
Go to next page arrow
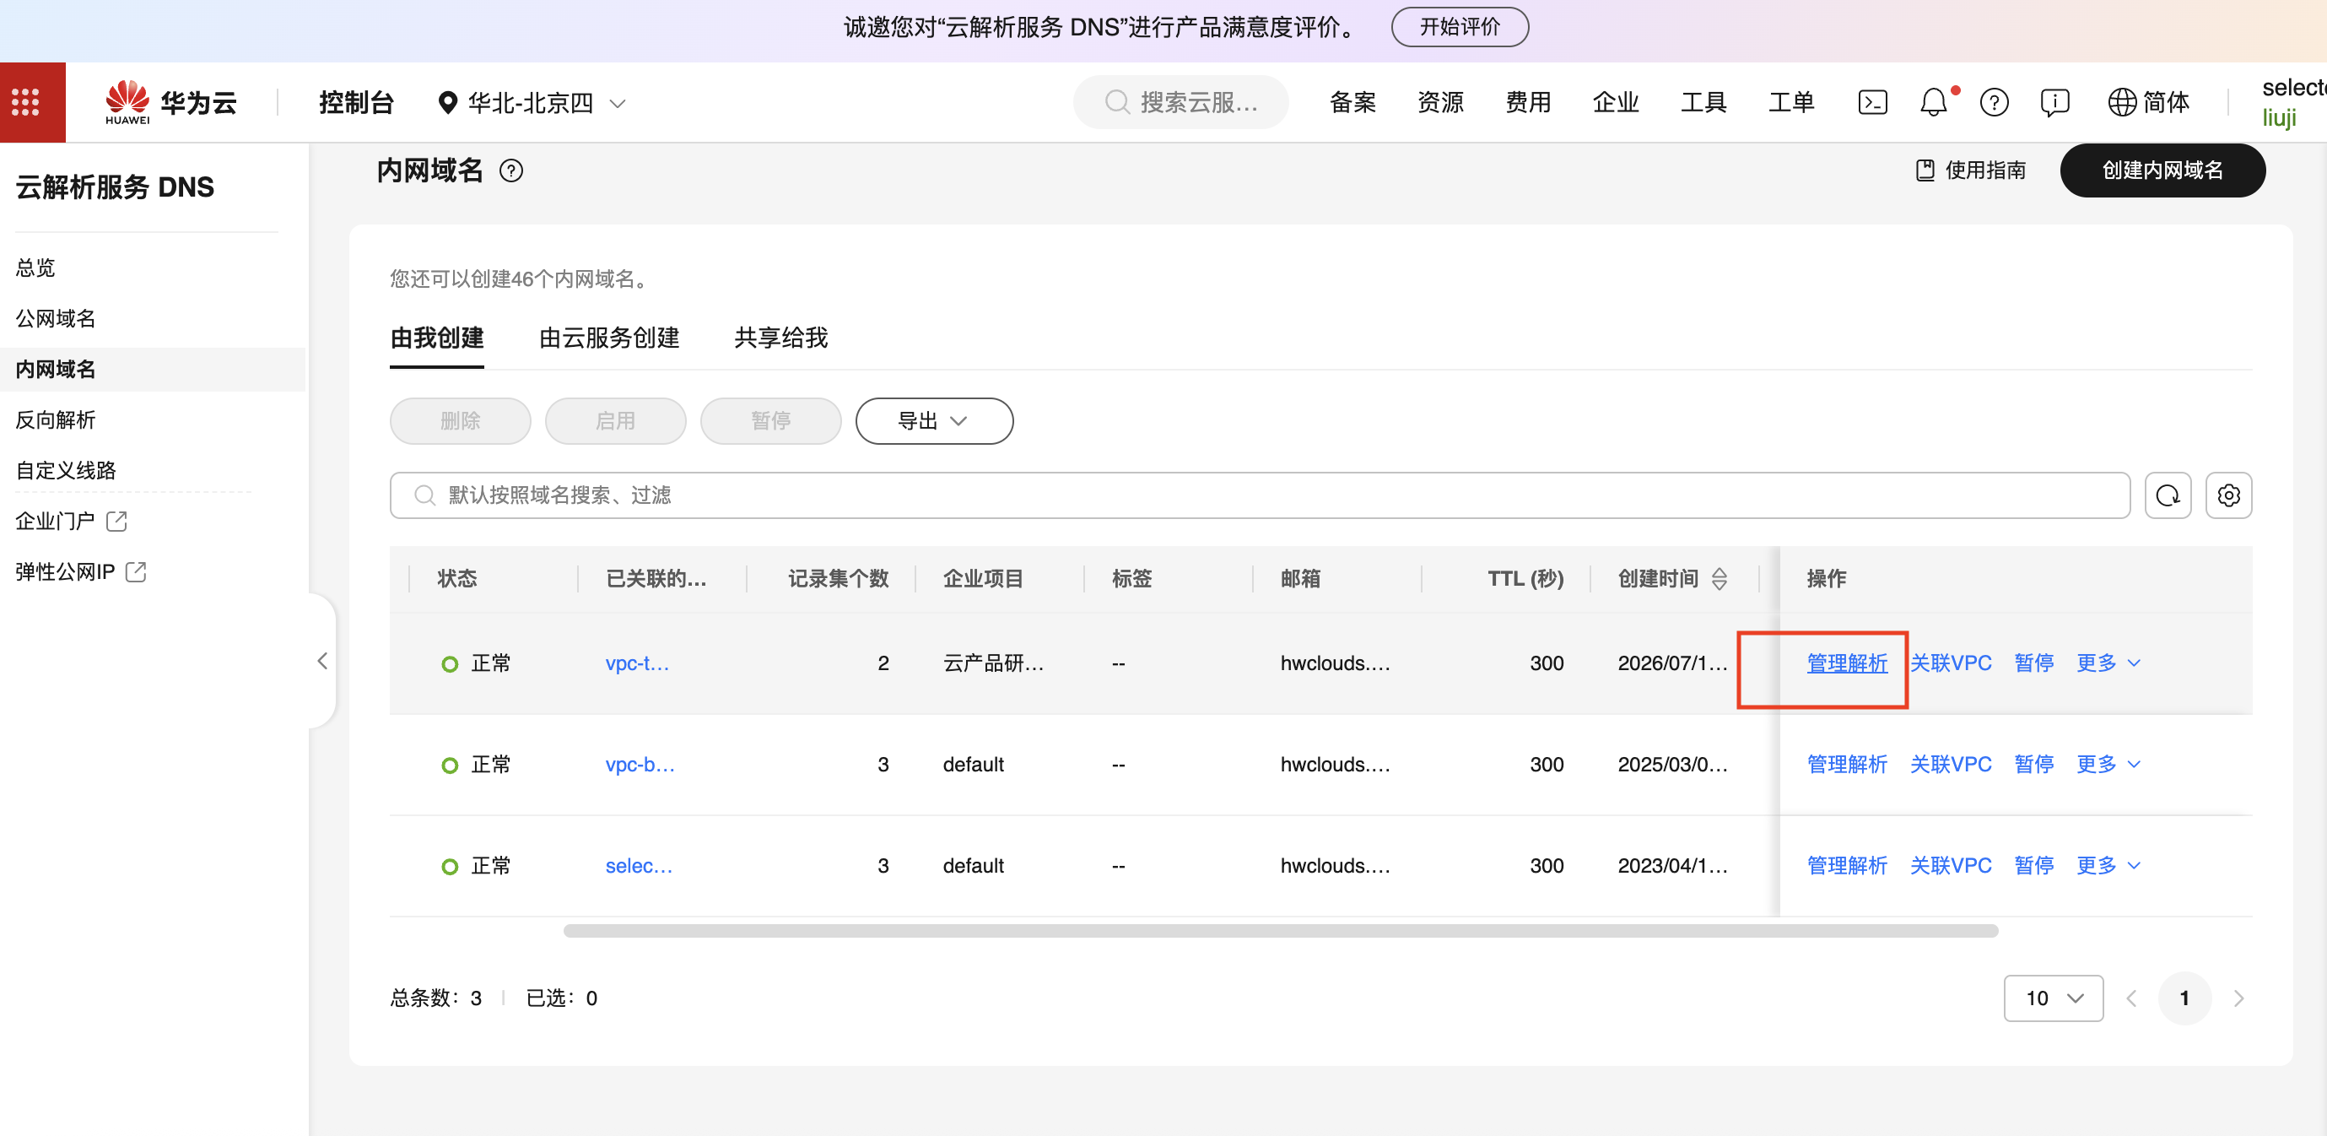(2238, 998)
